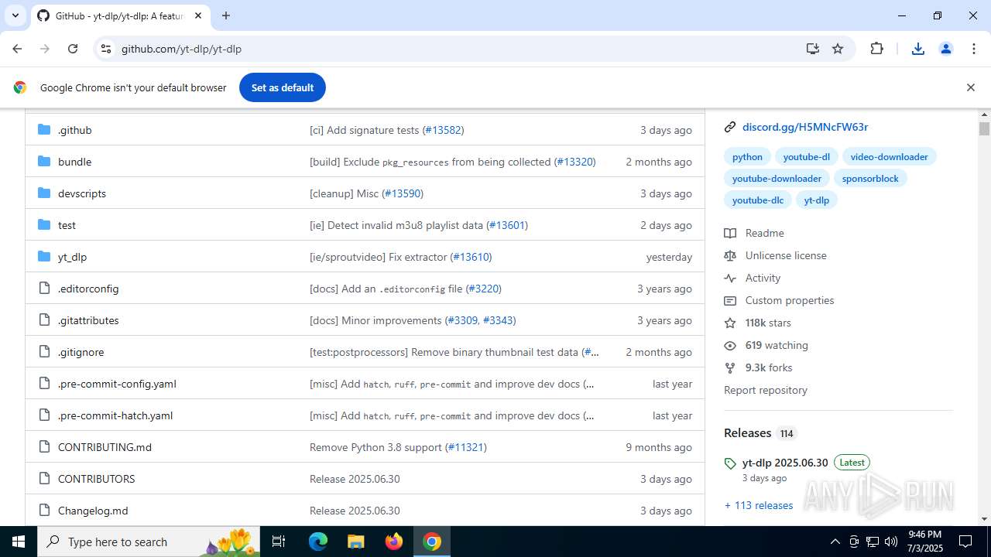Click the install app icon in address bar

click(x=812, y=49)
